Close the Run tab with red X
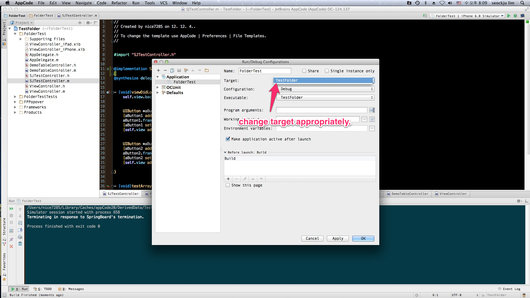This screenshot has height=298, width=530. (x=11, y=246)
